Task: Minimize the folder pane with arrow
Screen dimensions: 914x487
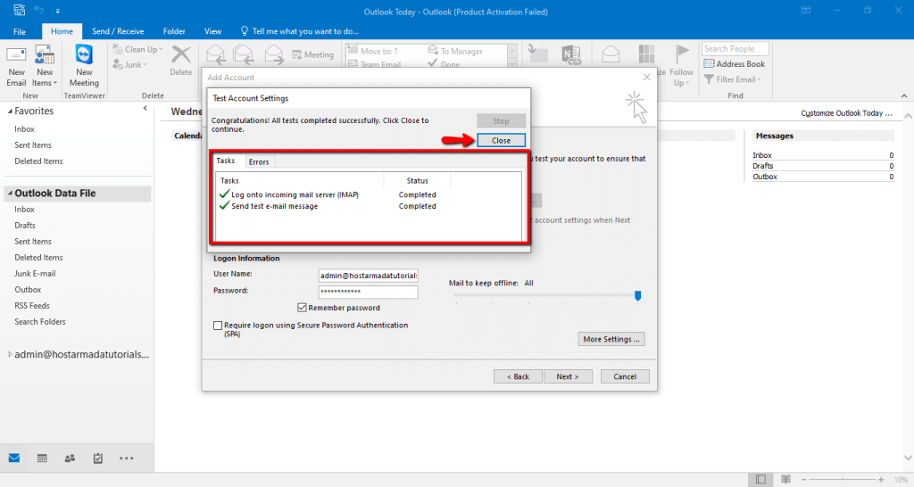Action: [145, 108]
